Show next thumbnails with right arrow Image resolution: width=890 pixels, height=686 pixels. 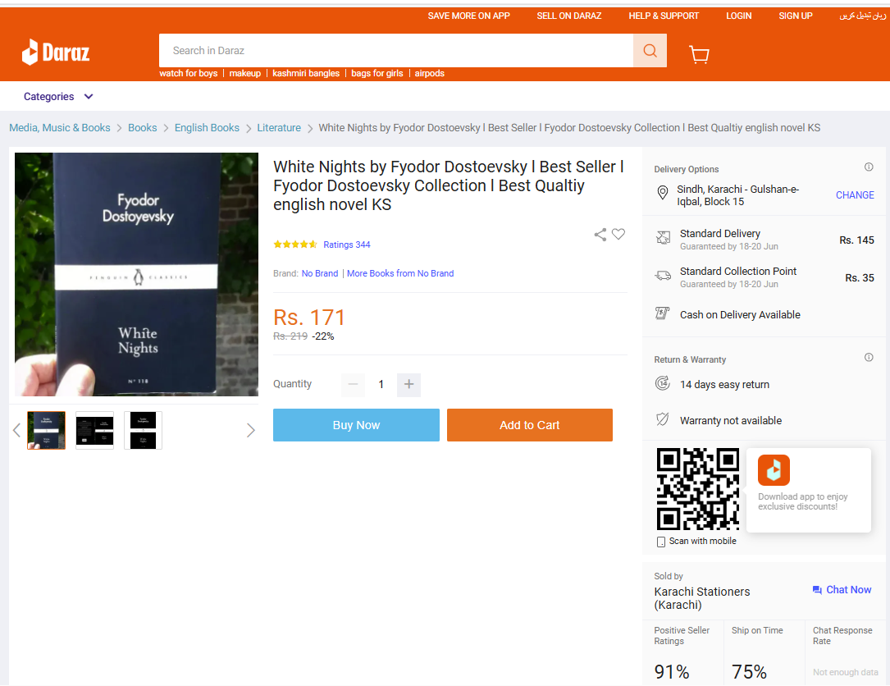[251, 431]
